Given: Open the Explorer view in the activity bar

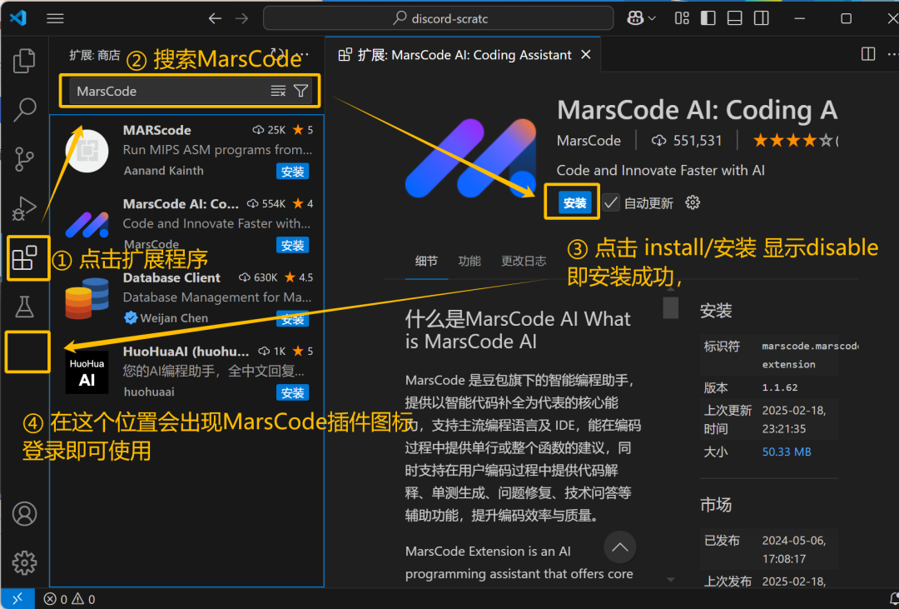Looking at the screenshot, I should (x=24, y=60).
